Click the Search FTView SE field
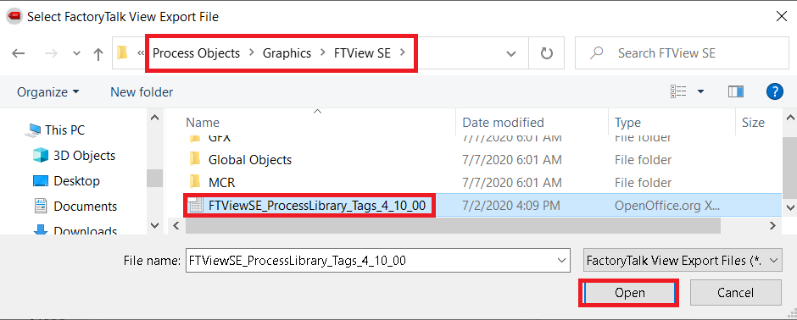The height and width of the screenshot is (320, 797). coord(682,53)
